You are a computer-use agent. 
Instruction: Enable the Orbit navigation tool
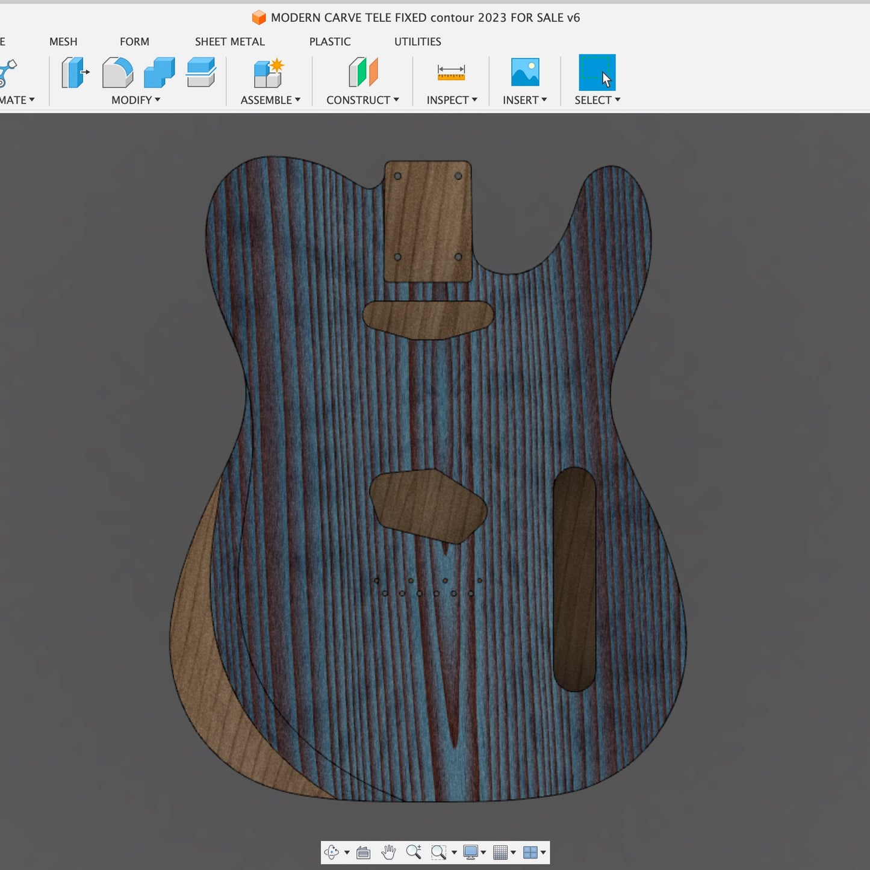[x=332, y=852]
